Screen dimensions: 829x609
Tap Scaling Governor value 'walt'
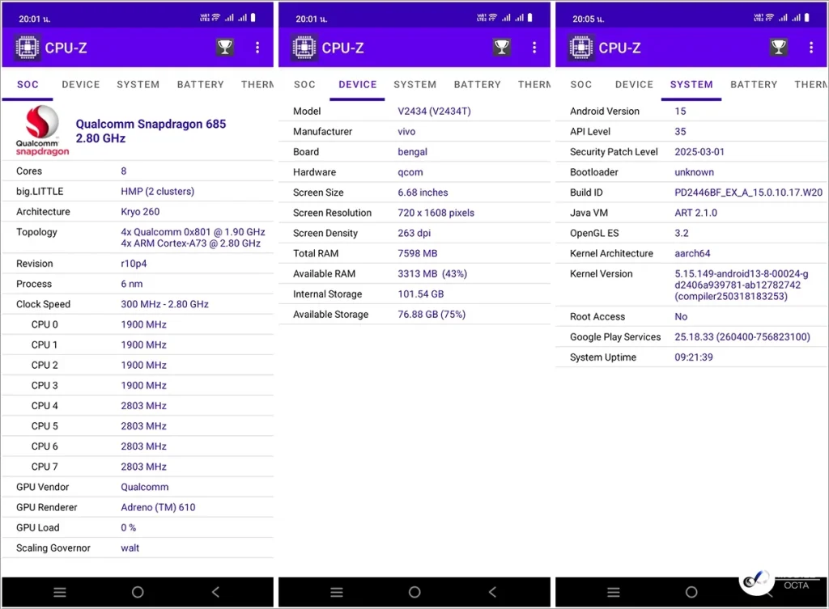(130, 548)
